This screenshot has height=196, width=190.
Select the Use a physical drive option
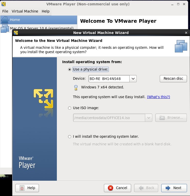pyautogui.click(x=69, y=69)
